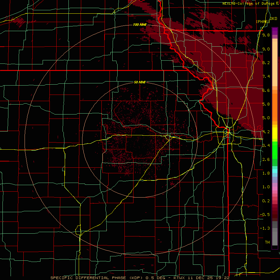The height and width of the screenshot is (280, 280).
Task: Click the pink segment of color bar
Action: pyautogui.click(x=275, y=189)
